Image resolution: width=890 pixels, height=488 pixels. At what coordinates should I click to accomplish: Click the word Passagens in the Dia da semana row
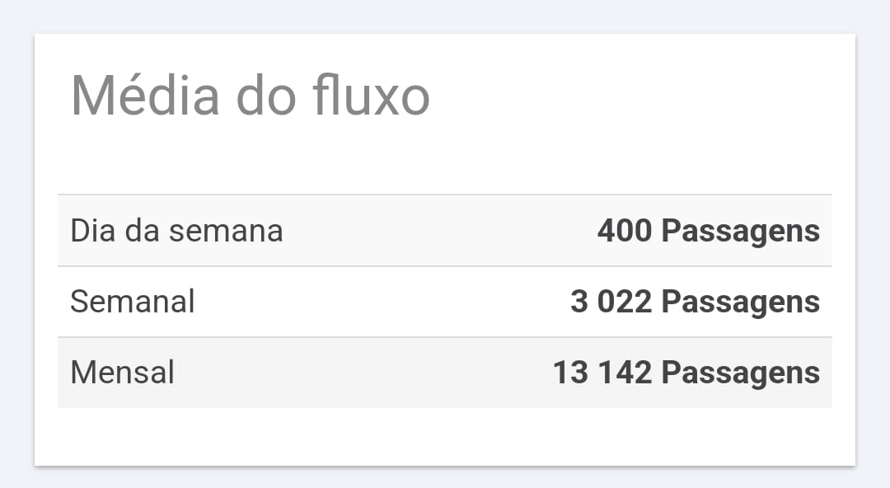point(741,232)
